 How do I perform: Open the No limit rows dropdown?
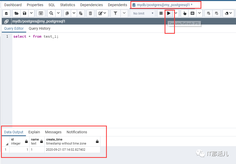point(143,13)
